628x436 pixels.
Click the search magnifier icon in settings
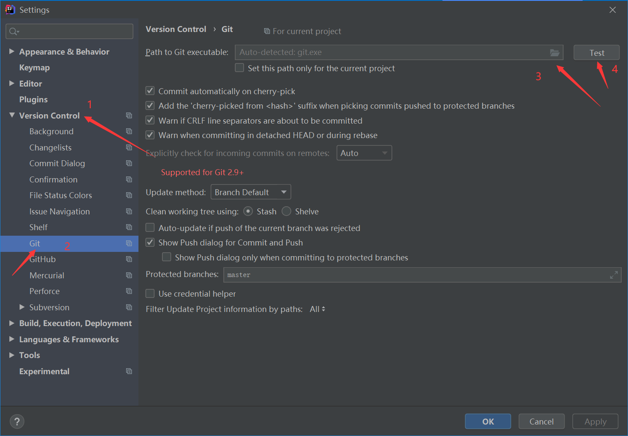pos(14,31)
